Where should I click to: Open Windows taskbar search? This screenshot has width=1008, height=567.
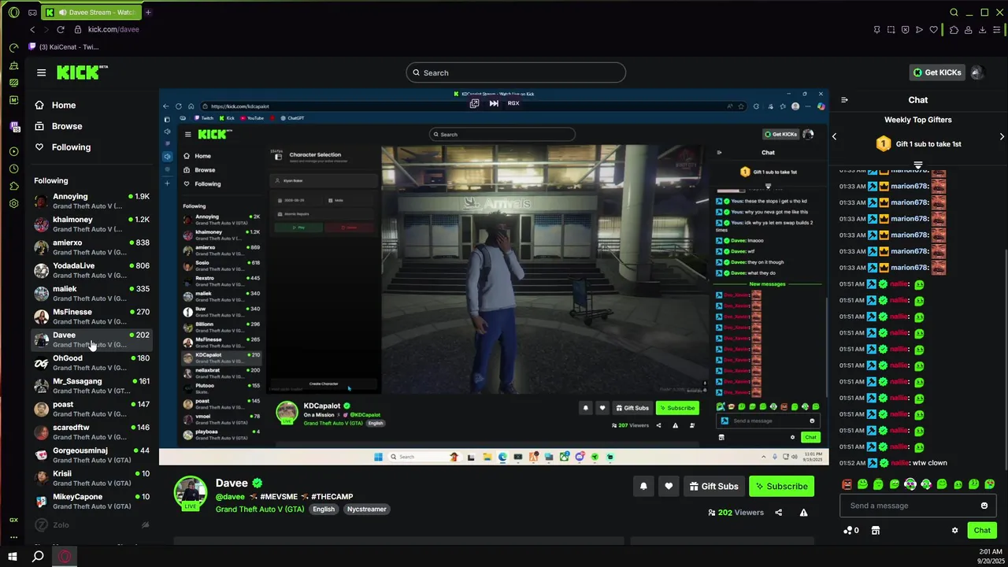(38, 557)
